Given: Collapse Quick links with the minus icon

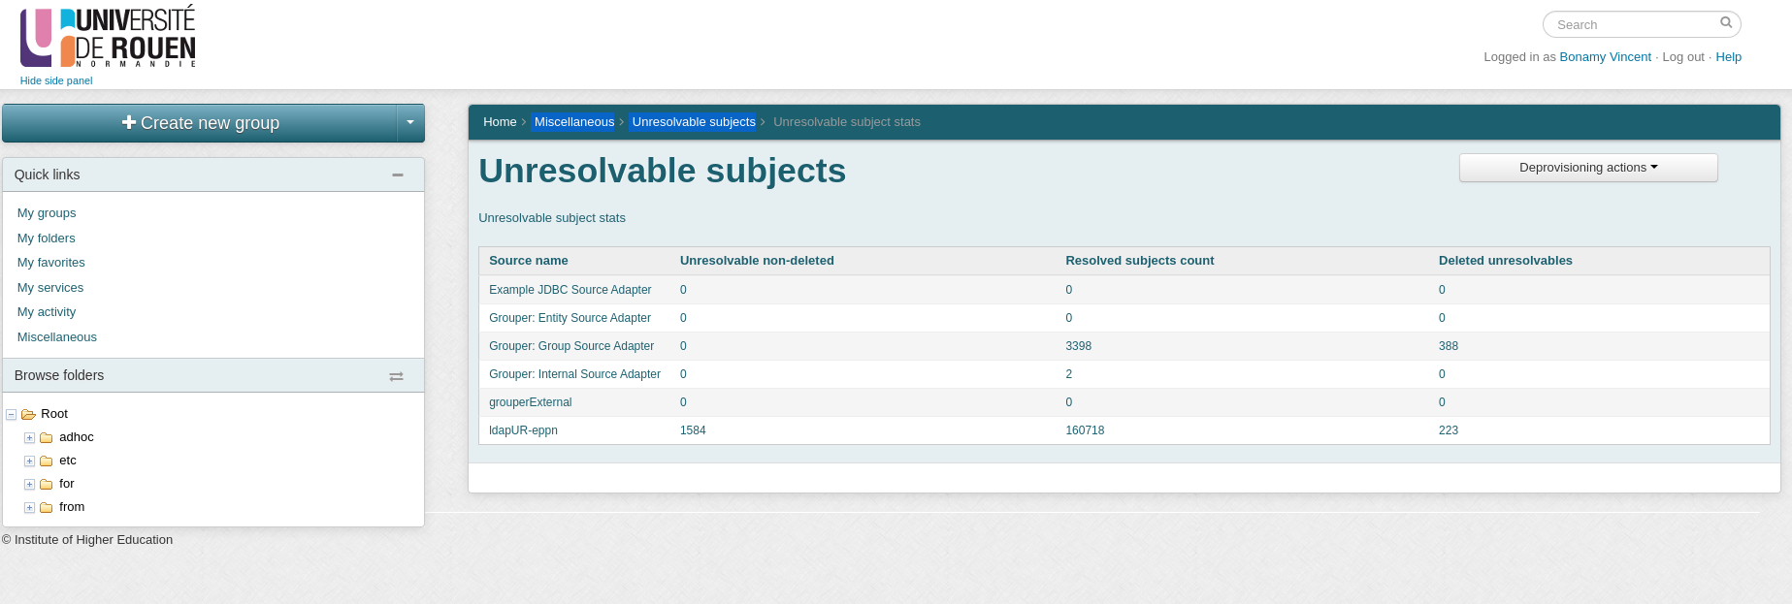Looking at the screenshot, I should 397,175.
